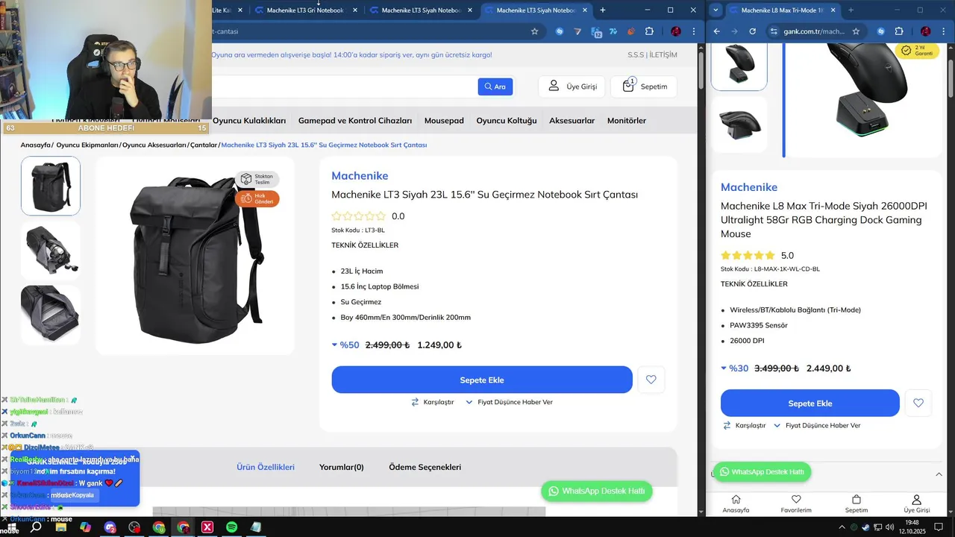Open Üye Girişi in the left window header

(572, 87)
